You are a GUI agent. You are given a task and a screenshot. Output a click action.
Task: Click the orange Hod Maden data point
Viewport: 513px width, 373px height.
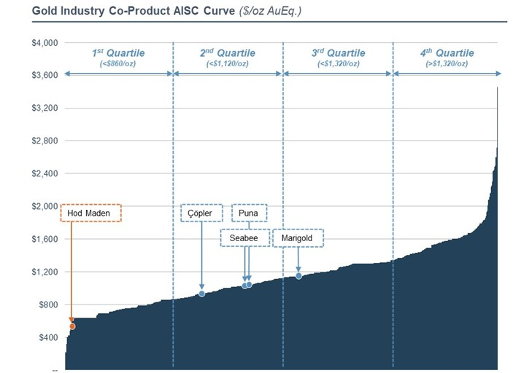click(72, 326)
